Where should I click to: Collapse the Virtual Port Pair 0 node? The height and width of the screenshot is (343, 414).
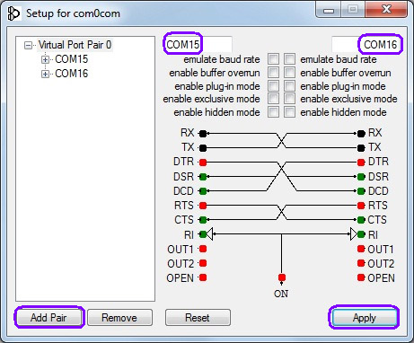[x=28, y=46]
